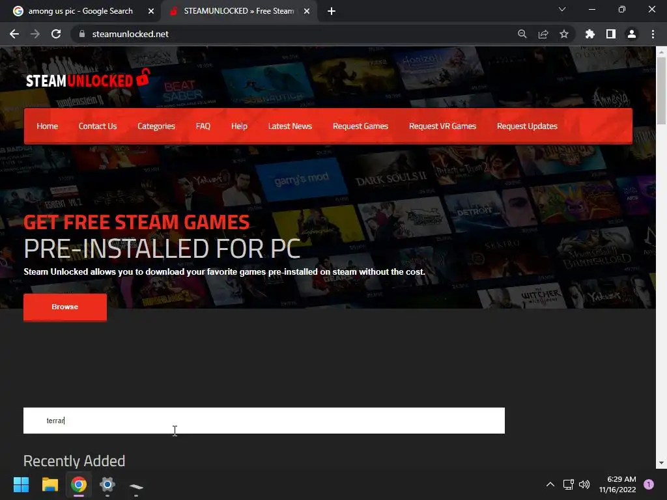Click the volume speaker tray icon
The image size is (667, 500).
(584, 484)
